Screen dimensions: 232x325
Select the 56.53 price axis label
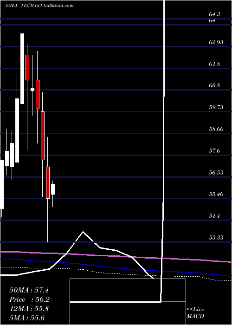pos(216,172)
